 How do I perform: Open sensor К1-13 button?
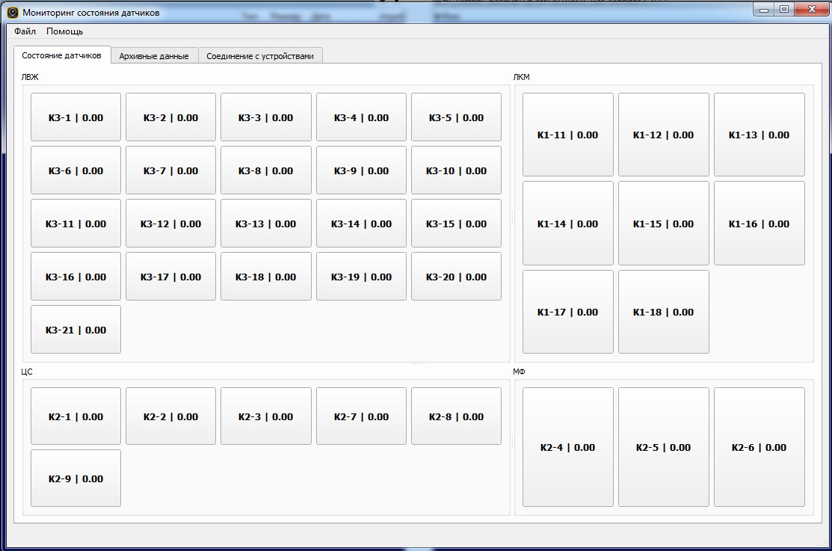[x=759, y=135]
